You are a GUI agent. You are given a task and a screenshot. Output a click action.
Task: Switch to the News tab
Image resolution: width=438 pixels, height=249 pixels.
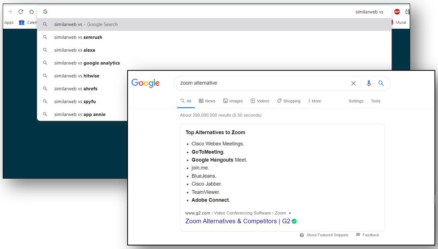tap(207, 101)
